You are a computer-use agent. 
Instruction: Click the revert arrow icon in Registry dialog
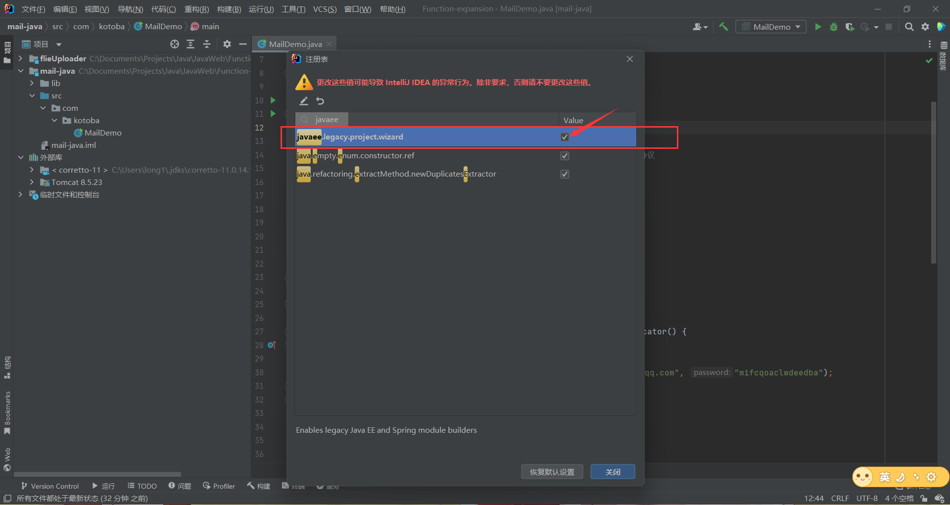coord(320,101)
